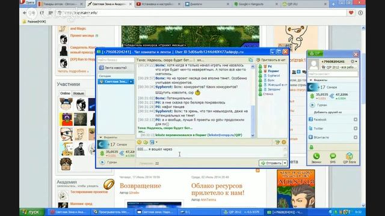This screenshot has width=385, height=216.
Task: Open the Opera menu button
Action: point(27,2)
